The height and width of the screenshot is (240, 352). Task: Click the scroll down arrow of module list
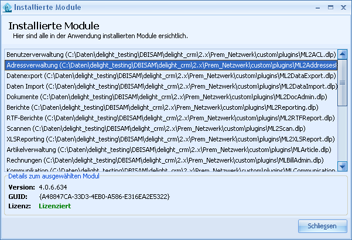[343, 167]
